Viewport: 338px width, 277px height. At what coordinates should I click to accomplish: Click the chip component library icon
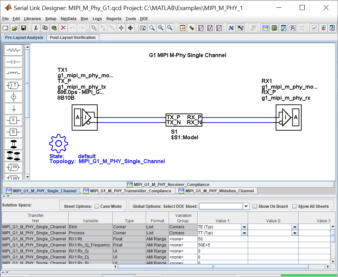[x=182, y=28]
